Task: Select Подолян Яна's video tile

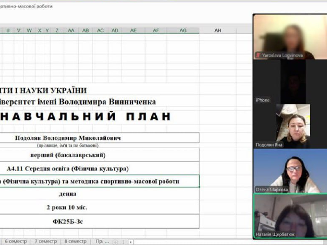Action: pyautogui.click(x=290, y=126)
